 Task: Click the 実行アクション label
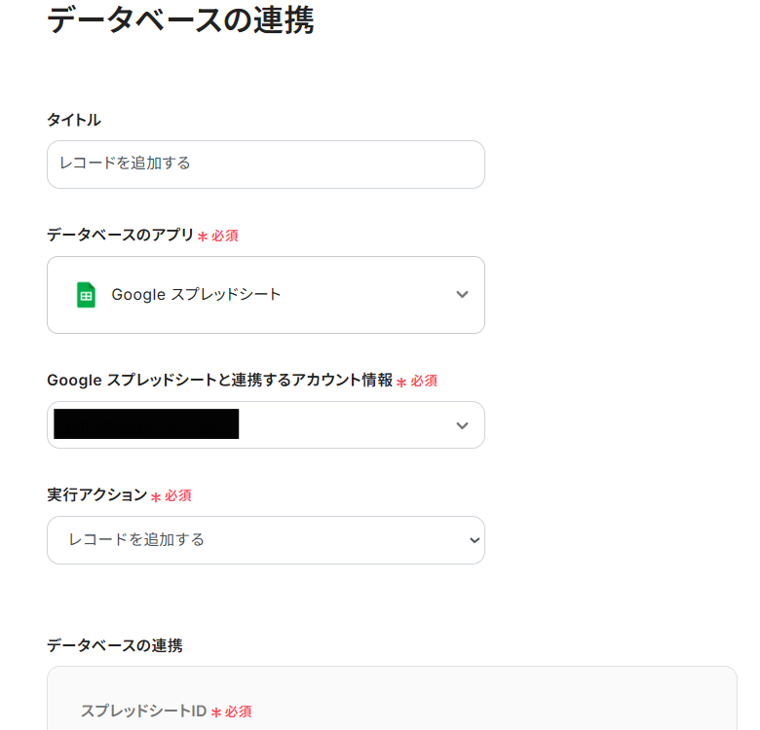[x=96, y=495]
